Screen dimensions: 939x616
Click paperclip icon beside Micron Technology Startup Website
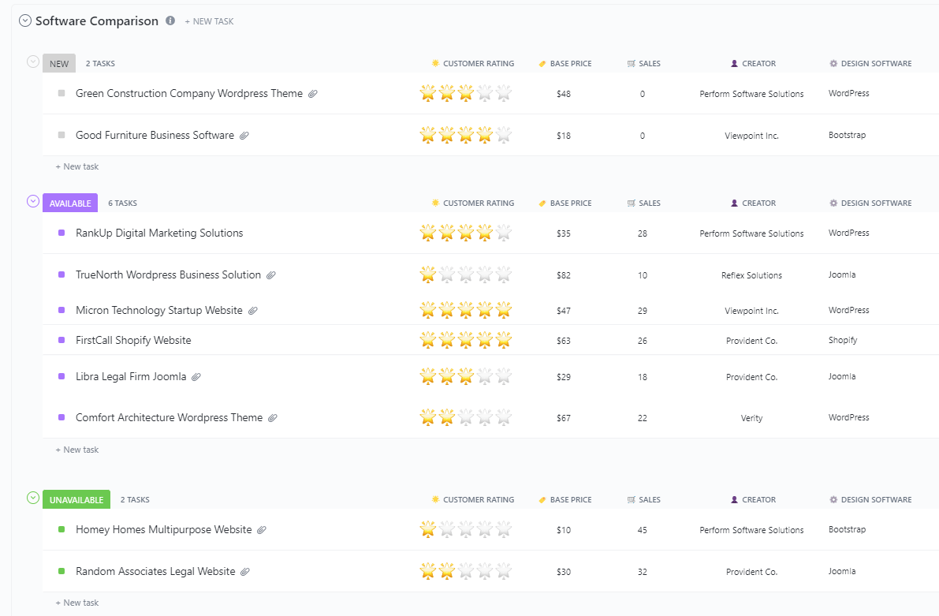click(x=253, y=311)
